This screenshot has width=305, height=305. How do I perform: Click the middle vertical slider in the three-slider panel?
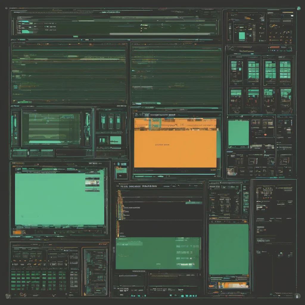pyautogui.click(x=111, y=121)
